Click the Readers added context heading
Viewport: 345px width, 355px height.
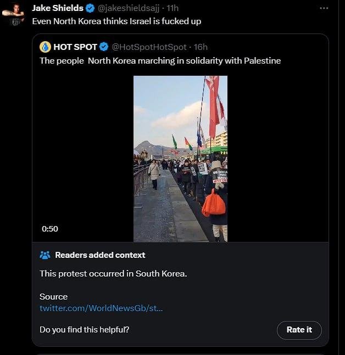[100, 255]
